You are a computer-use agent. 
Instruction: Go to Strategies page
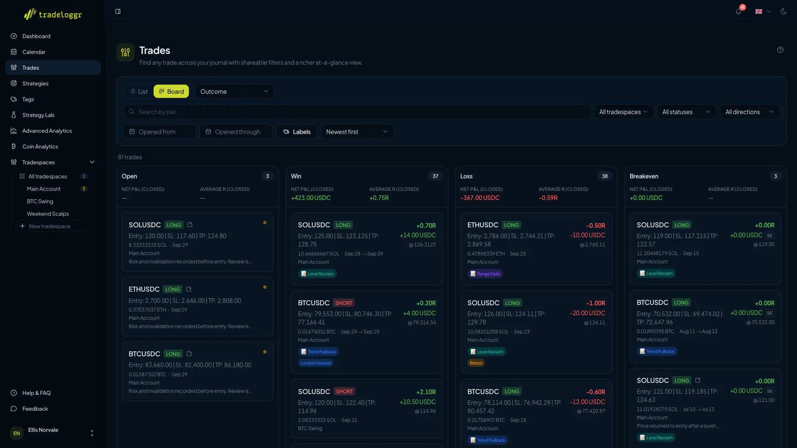(53, 83)
